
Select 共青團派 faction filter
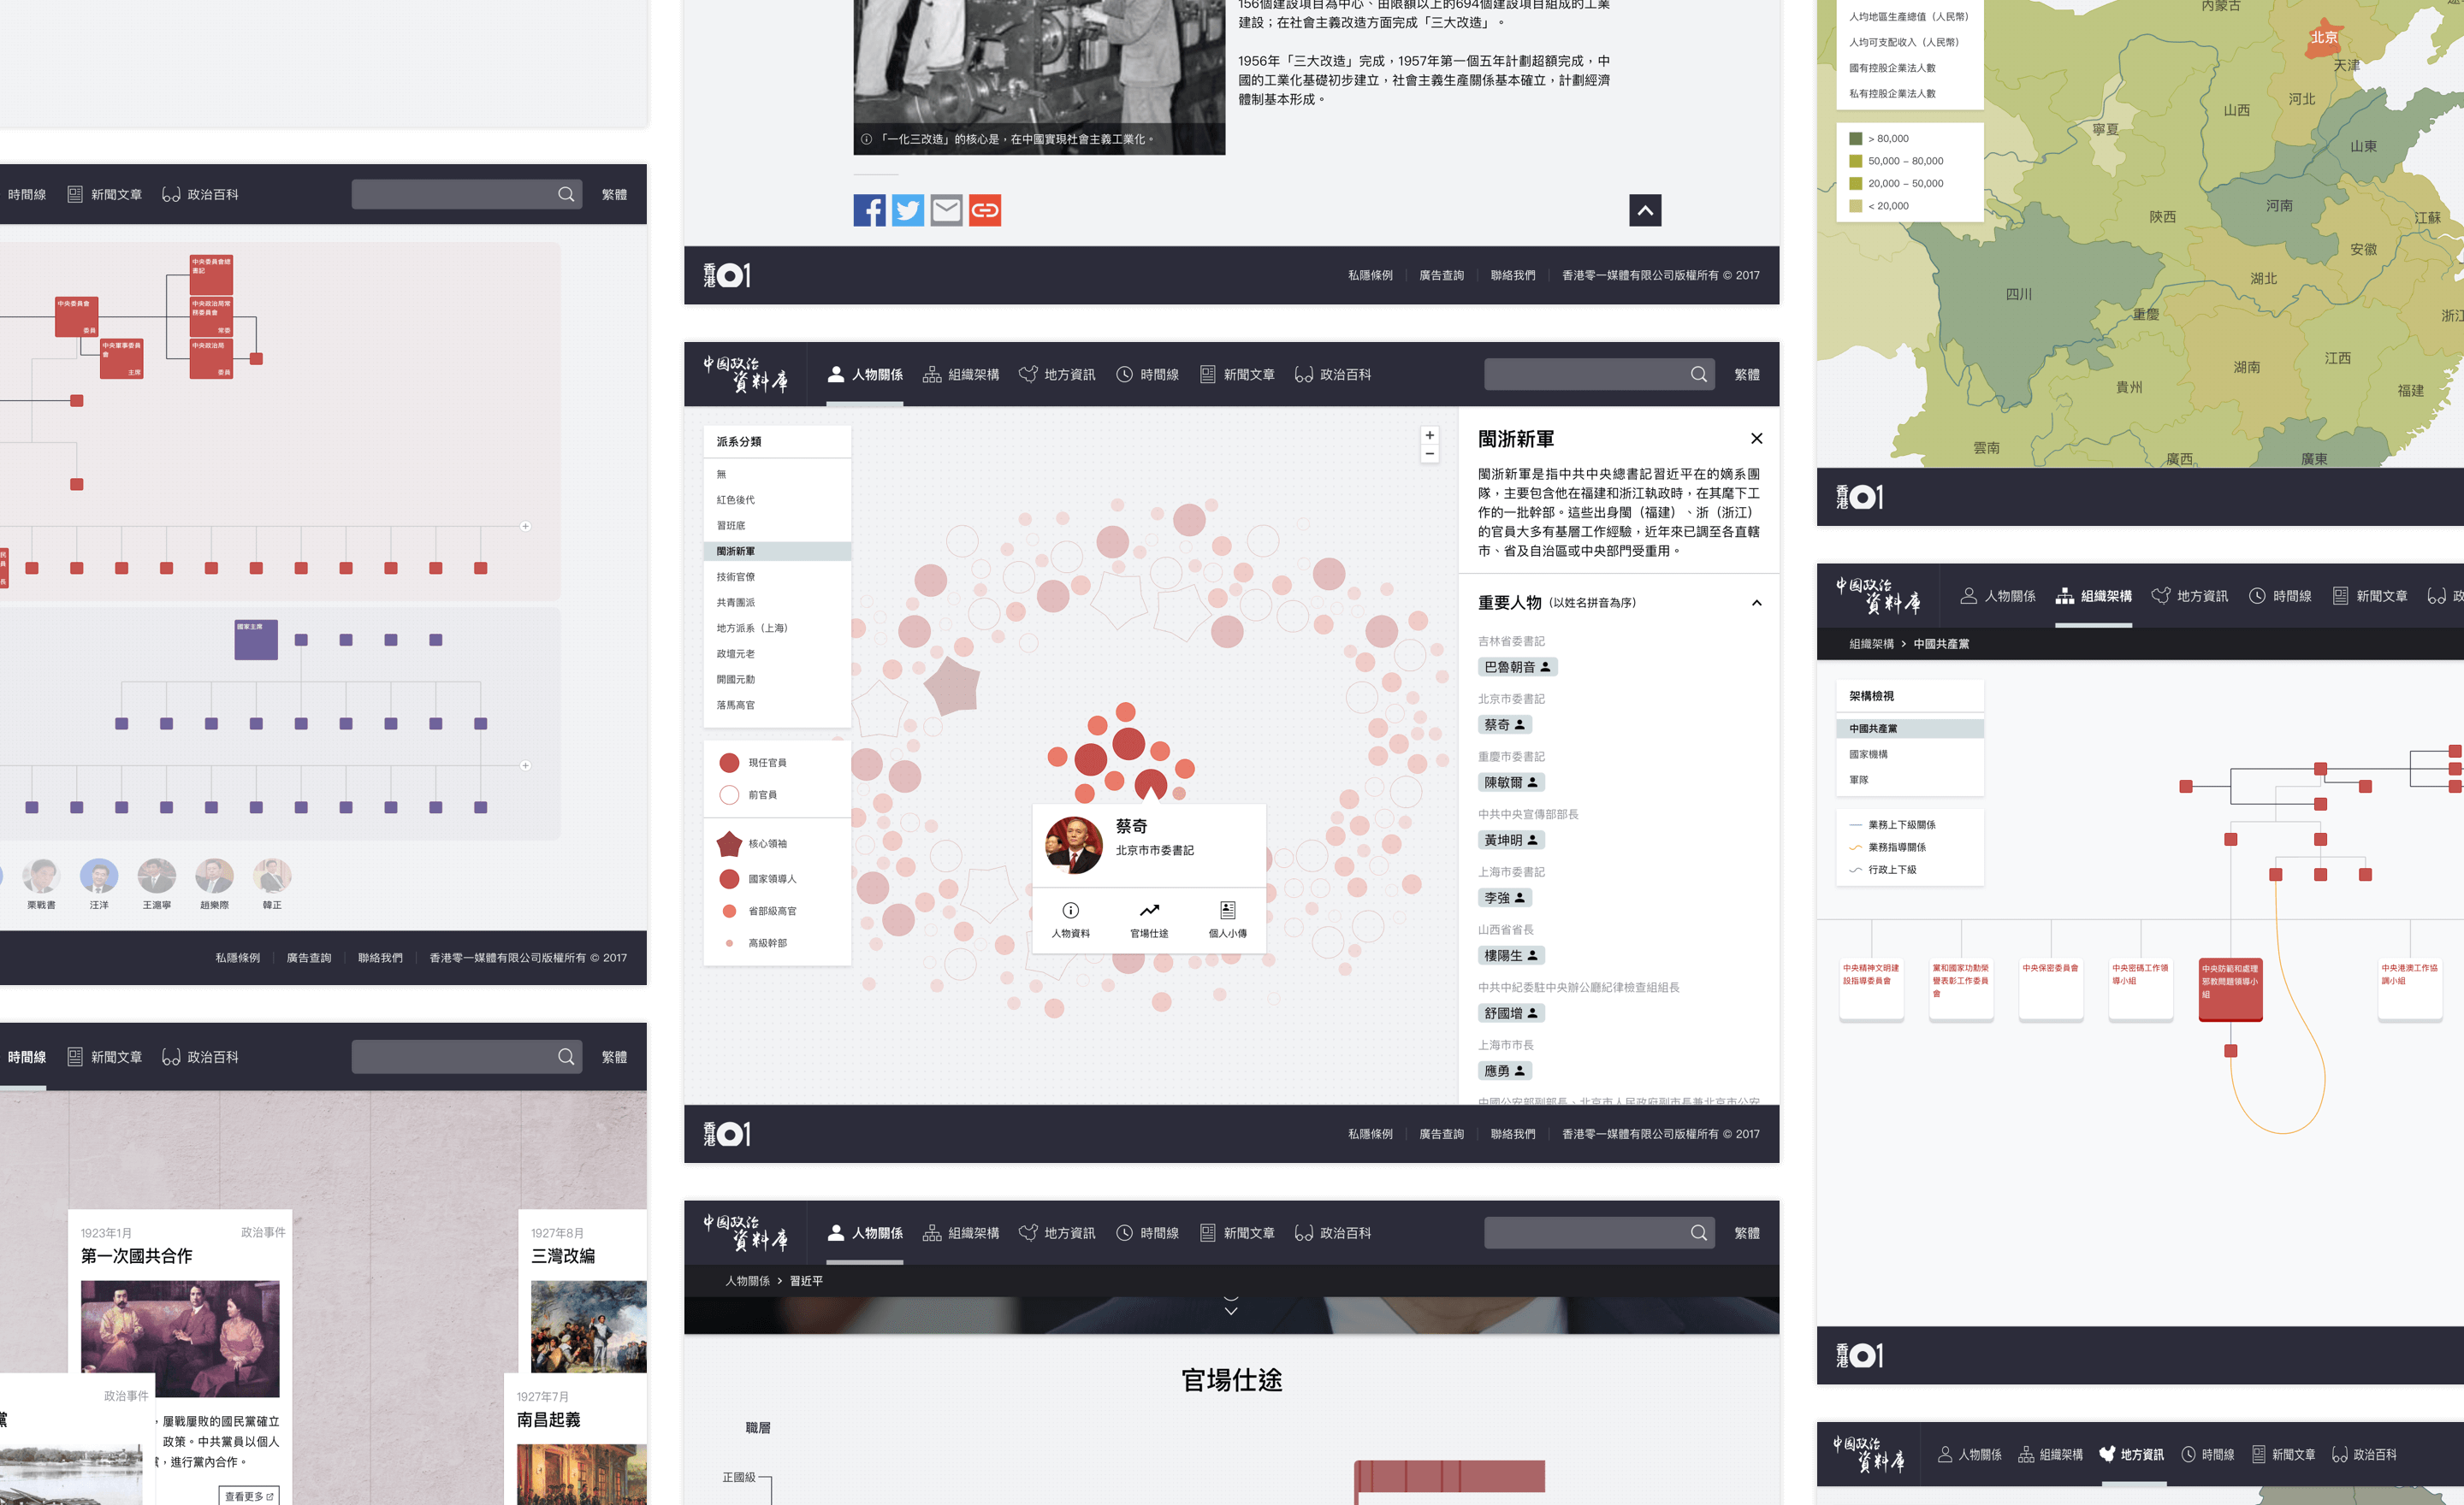pyautogui.click(x=777, y=603)
